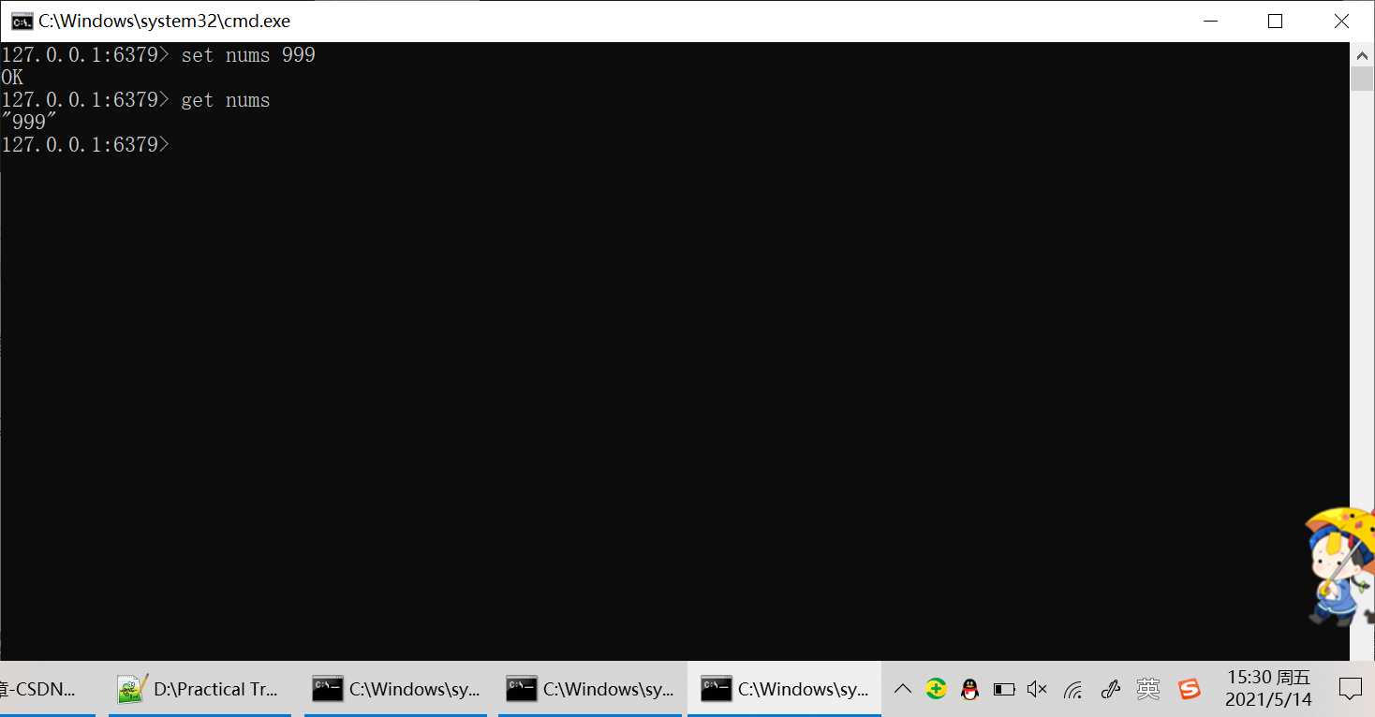Select the active third cmd taskbar item

pos(784,689)
